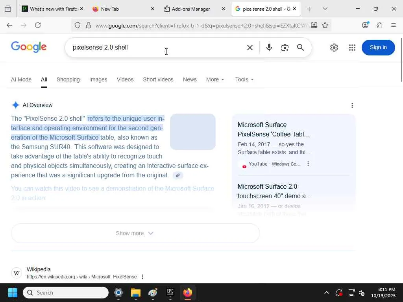Open the Tools dropdown
403x302 pixels.
pyautogui.click(x=244, y=79)
